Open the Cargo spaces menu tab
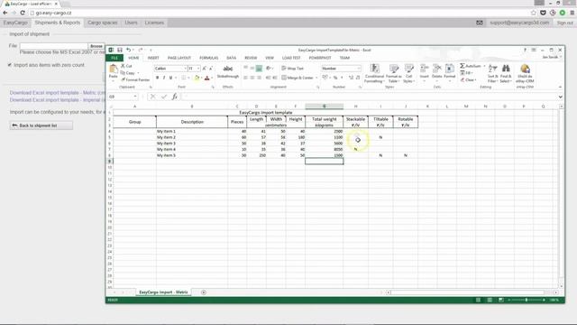Viewport: 577px width, 325px height. (x=102, y=23)
